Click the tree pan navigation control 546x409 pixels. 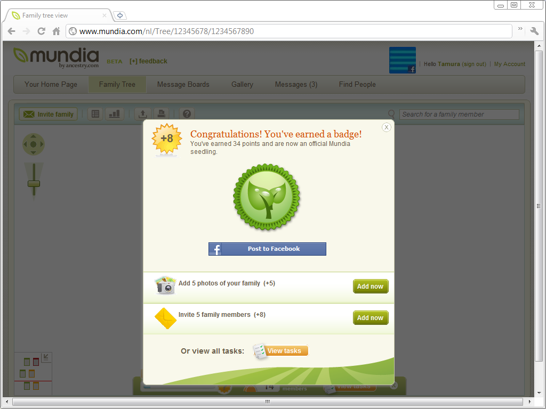34,144
